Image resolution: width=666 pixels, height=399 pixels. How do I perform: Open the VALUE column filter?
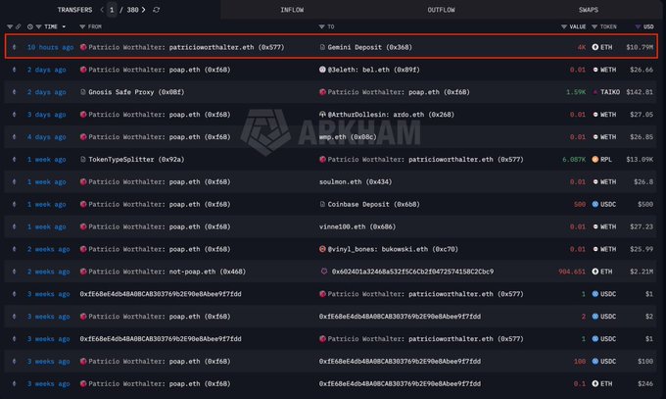(564, 26)
